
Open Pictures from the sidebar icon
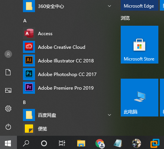click(8, 90)
